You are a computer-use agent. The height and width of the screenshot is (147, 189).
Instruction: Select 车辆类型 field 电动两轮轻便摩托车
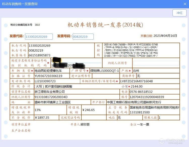pos(52,71)
